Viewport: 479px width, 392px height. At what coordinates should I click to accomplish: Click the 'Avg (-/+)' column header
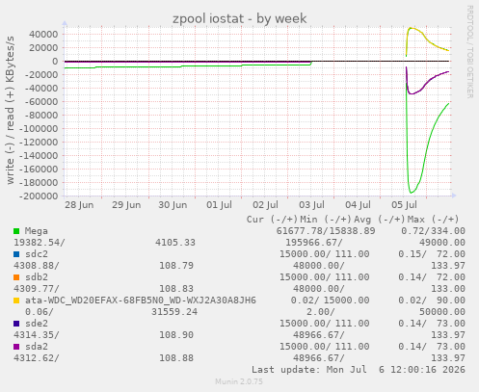tap(380, 220)
